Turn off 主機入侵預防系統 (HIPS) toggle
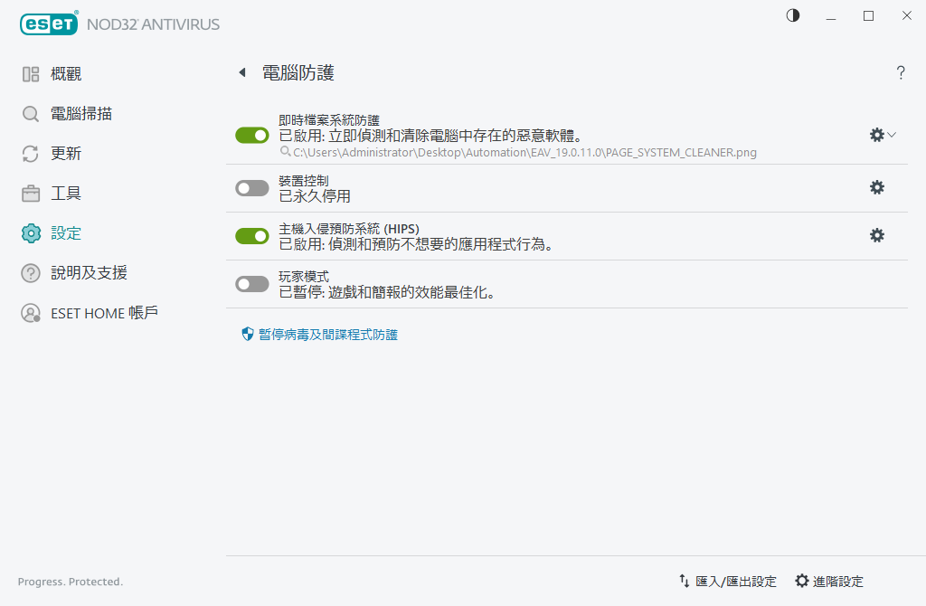 coord(252,236)
